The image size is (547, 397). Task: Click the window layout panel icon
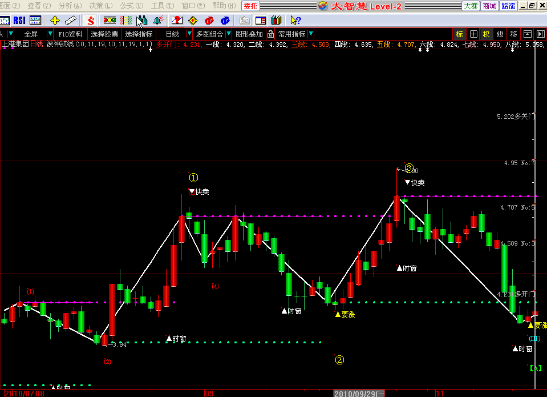(261, 21)
